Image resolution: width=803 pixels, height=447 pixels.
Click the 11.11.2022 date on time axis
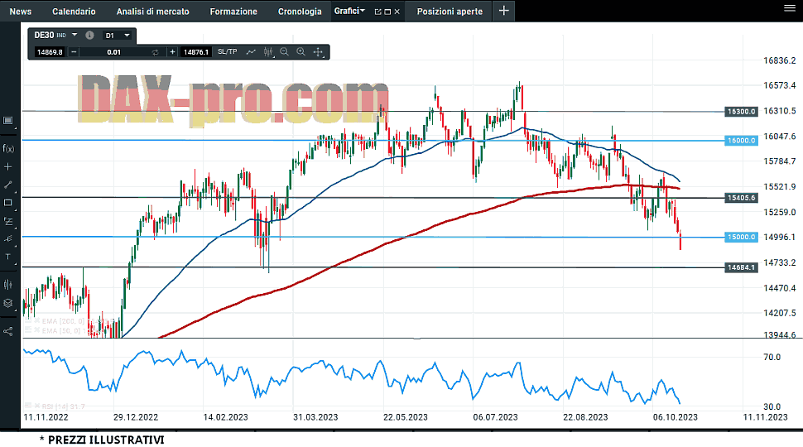[46, 417]
